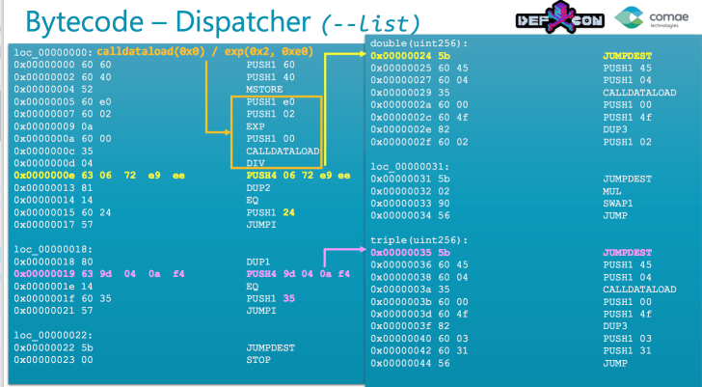This screenshot has width=702, height=387.
Task: Click the 'loc_00000031:' label
Action: pos(410,167)
